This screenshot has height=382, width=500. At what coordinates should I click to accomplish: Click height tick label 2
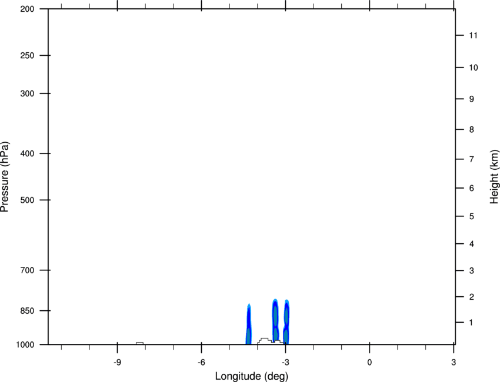pos(472,297)
